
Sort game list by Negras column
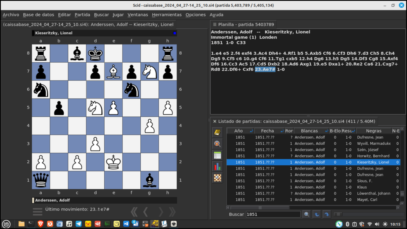374,131
